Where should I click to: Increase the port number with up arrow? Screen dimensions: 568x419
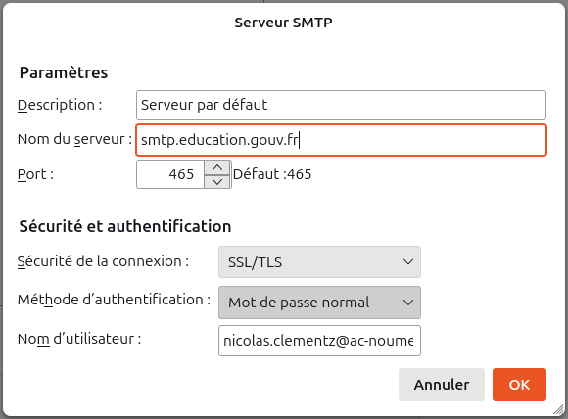(217, 168)
